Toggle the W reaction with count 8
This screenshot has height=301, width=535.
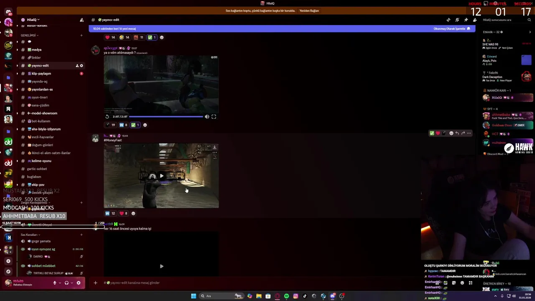pos(123,125)
